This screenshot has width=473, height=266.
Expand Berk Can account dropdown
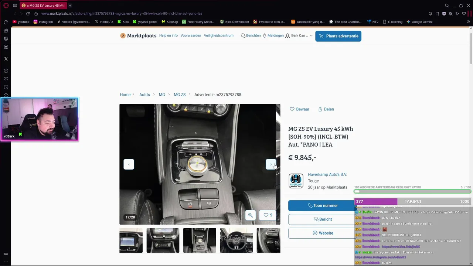tap(299, 36)
